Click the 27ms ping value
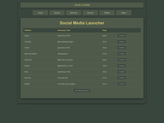 tap(104, 54)
